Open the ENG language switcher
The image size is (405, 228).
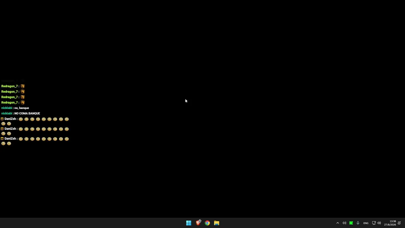(x=366, y=223)
